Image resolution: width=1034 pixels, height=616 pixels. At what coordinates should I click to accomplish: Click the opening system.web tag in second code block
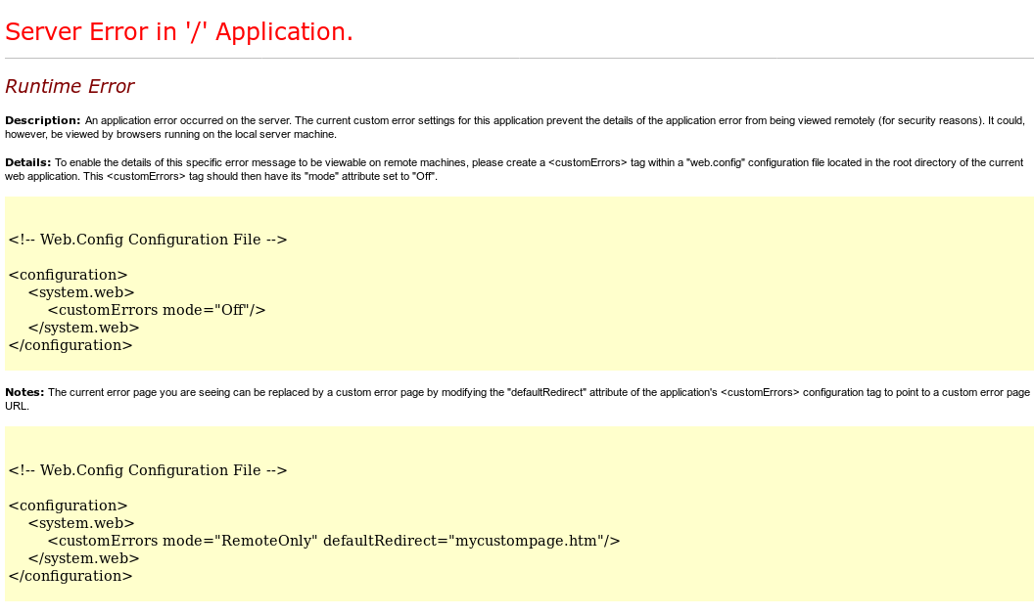[x=81, y=523]
